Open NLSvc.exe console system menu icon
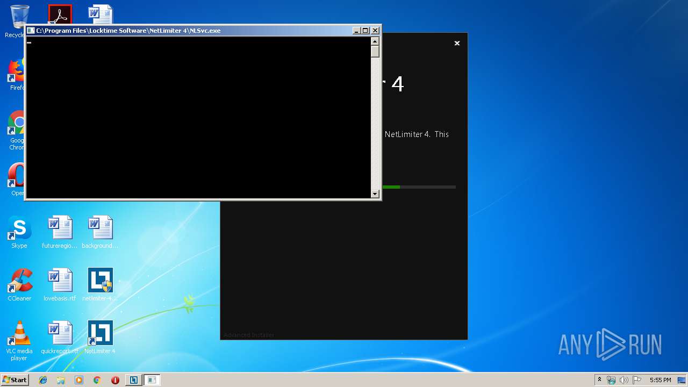Viewport: 688px width, 387px height. tap(31, 31)
